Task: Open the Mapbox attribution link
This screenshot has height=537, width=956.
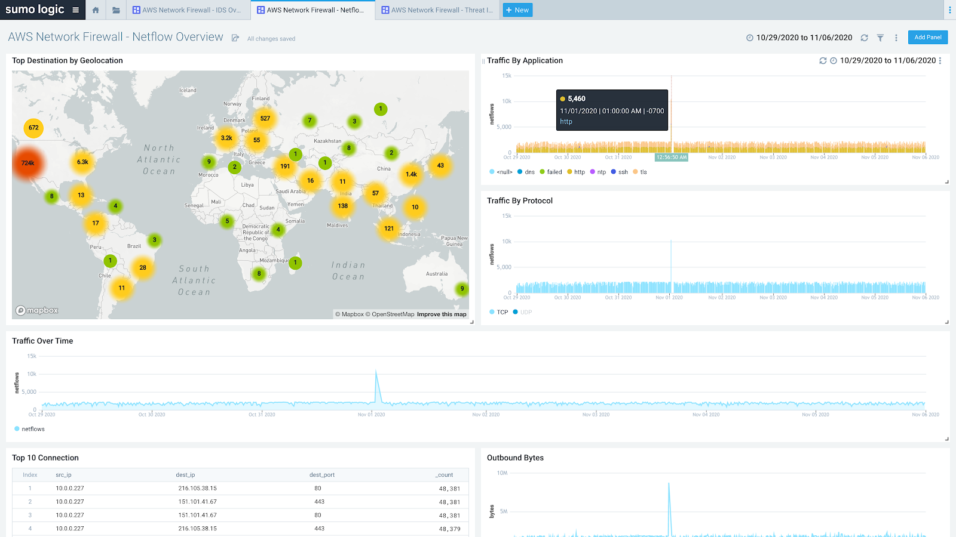Action: (350, 314)
